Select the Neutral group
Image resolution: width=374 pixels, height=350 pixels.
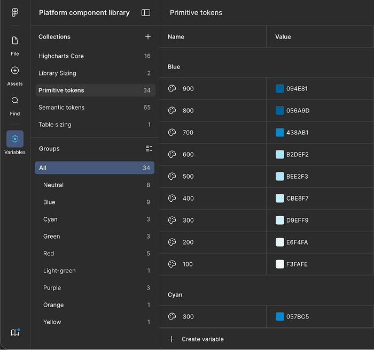(53, 185)
